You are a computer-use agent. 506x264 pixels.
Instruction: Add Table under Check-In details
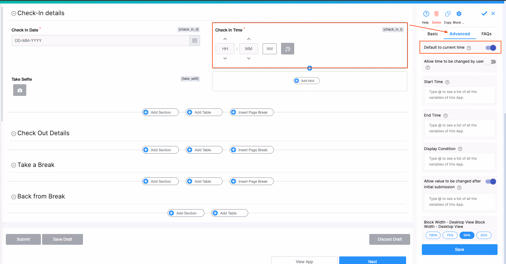click(204, 112)
